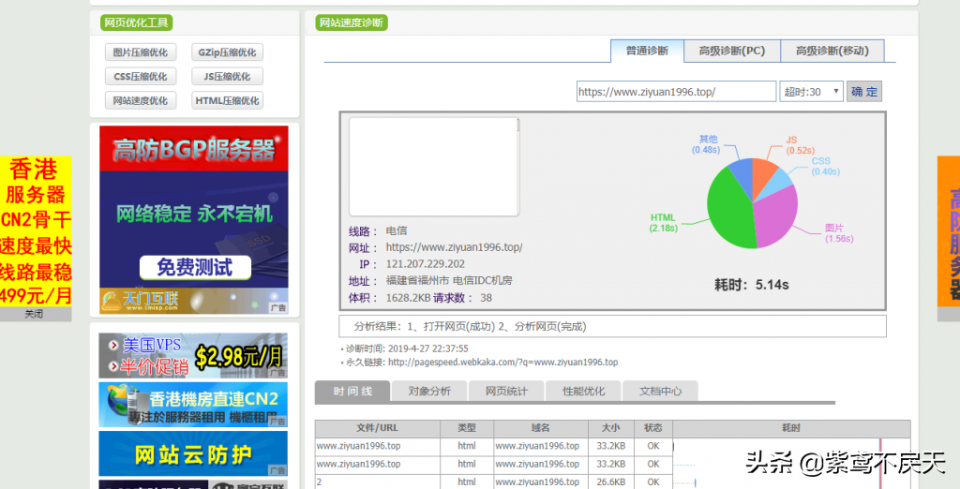
Task: Click the 香港服务器 CN2骨干 floating ad
Action: tap(36, 231)
